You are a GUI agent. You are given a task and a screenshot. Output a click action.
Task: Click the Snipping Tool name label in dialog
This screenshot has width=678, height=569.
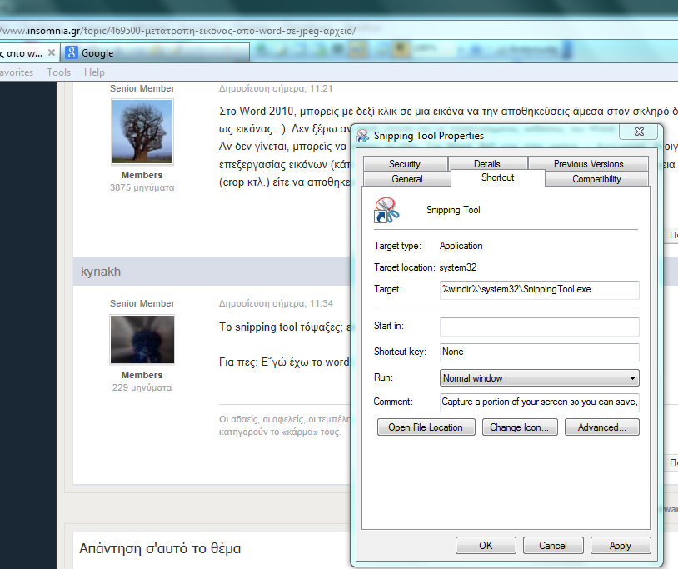453,210
